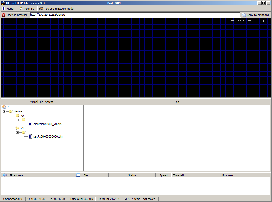
Task: Click the Port: 80 toolbar button
Action: [27, 9]
